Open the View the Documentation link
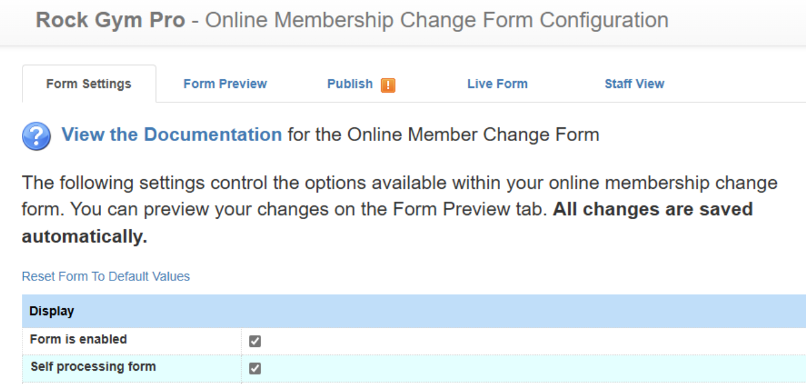Screen dimensions: 806x384 pyautogui.click(x=172, y=134)
